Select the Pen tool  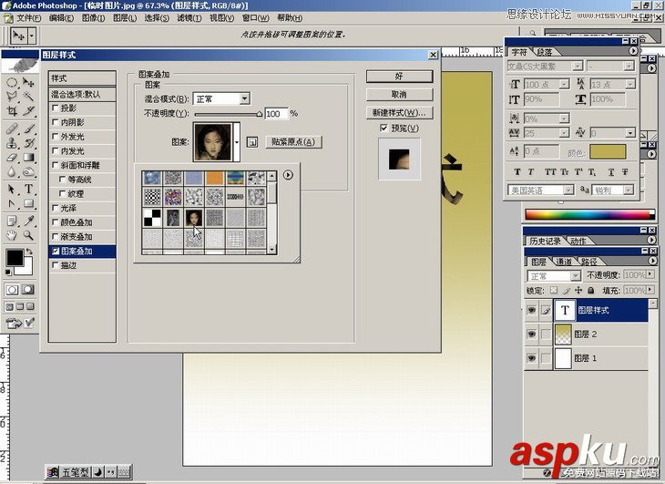(12, 203)
